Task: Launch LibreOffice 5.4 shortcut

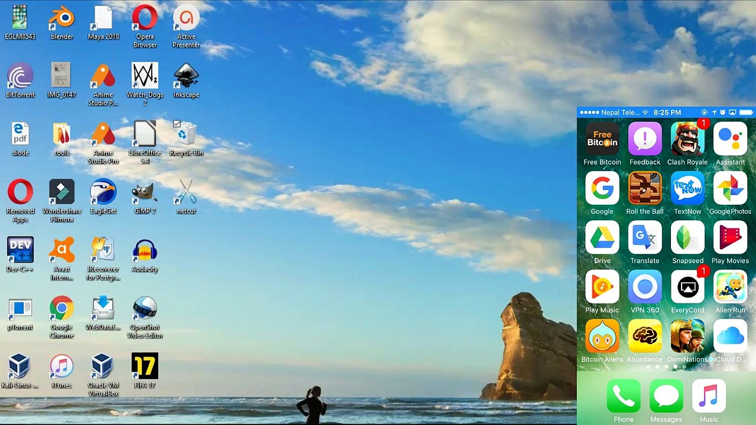Action: coord(145,134)
